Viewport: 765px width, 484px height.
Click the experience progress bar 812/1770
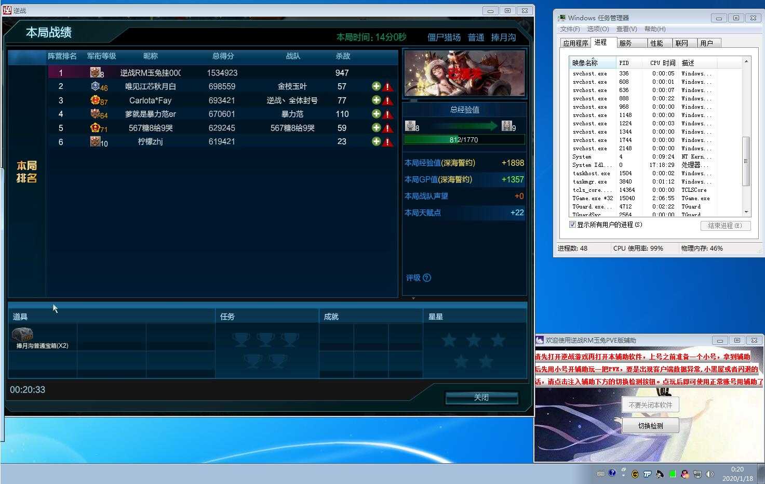click(464, 139)
